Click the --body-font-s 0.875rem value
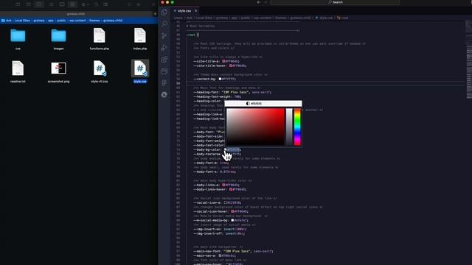 click(x=228, y=172)
